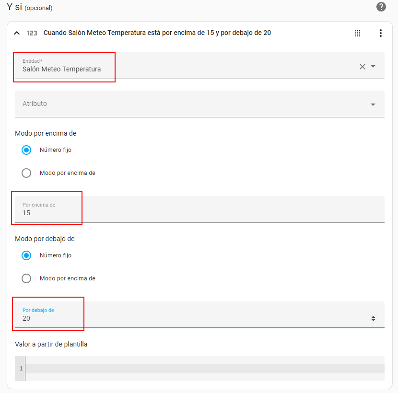This screenshot has height=393, width=398.
Task: Select Número fijo under Modo por encima de
Action: (26, 150)
